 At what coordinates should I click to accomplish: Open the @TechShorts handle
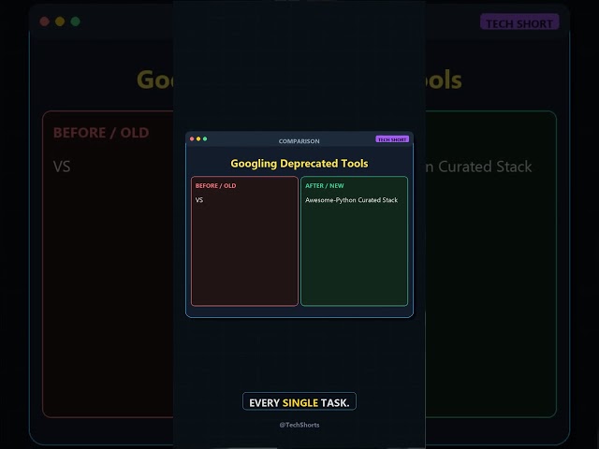click(x=299, y=425)
